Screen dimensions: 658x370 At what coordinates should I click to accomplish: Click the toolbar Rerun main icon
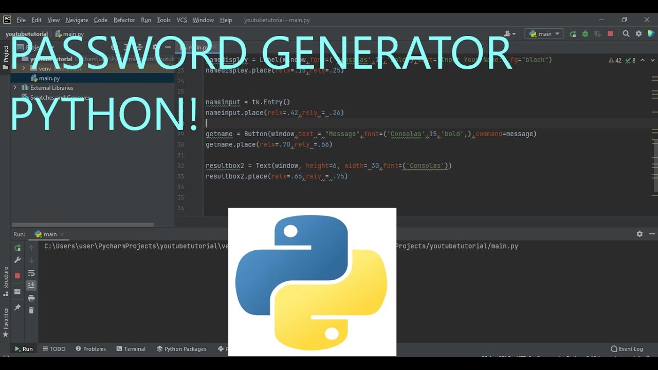(x=573, y=34)
